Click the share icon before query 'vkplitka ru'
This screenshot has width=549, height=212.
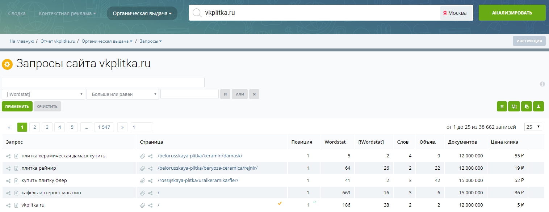click(8, 205)
